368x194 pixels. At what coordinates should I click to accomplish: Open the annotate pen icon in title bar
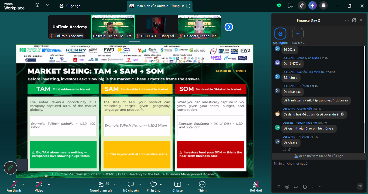302,5
